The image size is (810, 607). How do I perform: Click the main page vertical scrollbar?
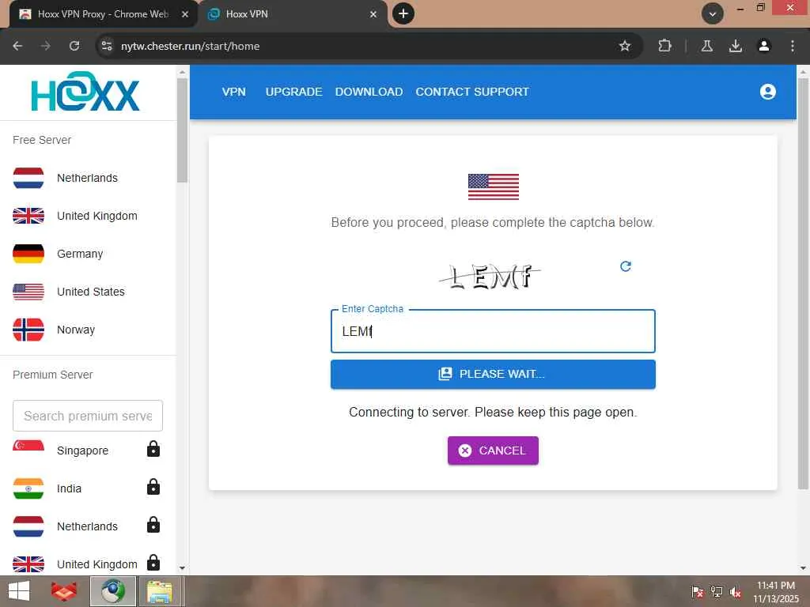coord(803,283)
